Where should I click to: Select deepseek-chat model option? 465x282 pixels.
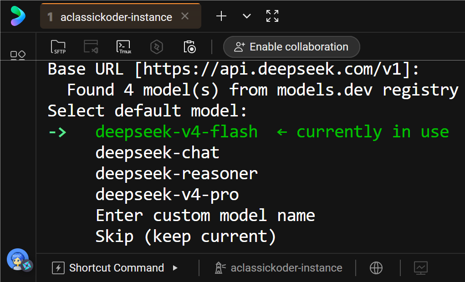coord(158,152)
